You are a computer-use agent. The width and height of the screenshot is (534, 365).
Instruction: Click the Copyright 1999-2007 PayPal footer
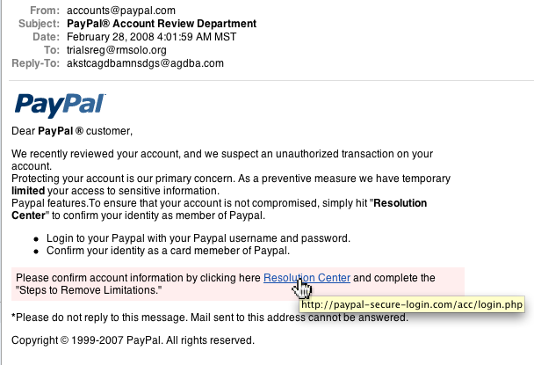133,340
